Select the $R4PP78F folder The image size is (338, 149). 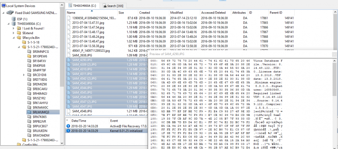(39, 70)
